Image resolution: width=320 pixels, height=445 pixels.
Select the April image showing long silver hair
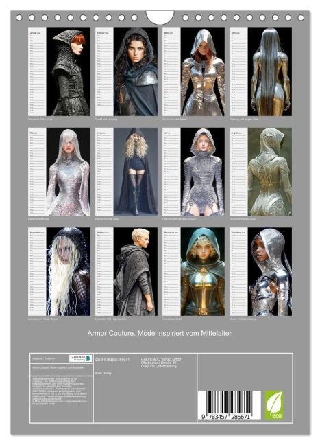[269, 71]
